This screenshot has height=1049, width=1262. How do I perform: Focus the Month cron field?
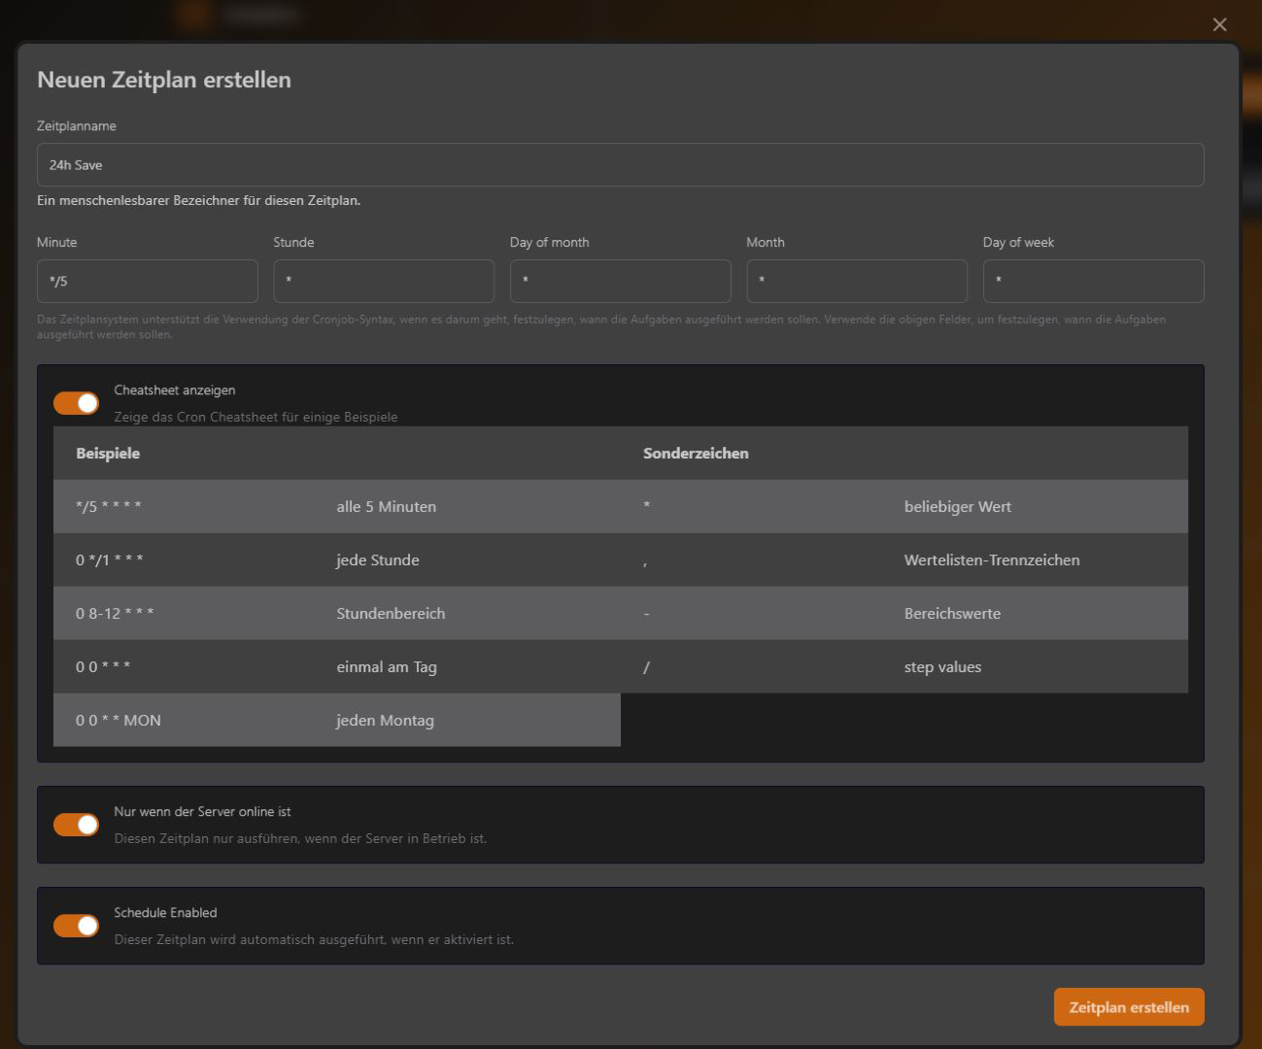tap(856, 282)
